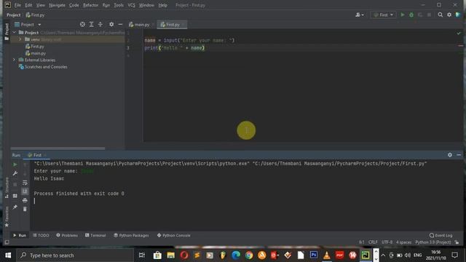Open the Tools menu

[119, 5]
